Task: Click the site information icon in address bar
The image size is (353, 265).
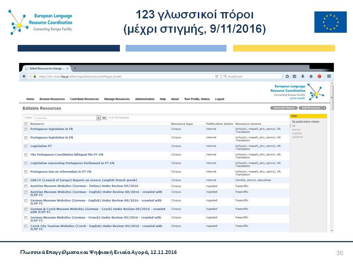Action: pos(31,77)
